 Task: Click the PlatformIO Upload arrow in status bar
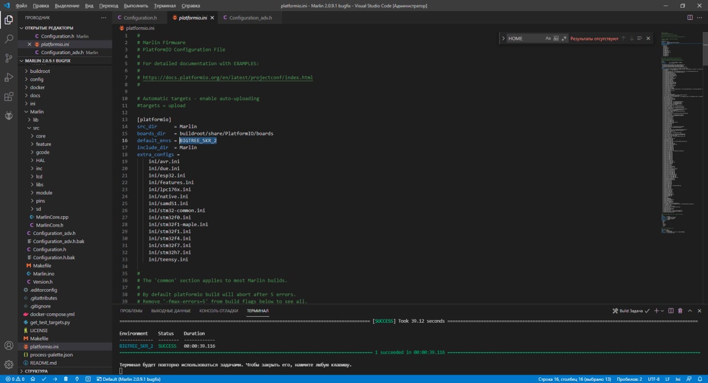pos(55,379)
